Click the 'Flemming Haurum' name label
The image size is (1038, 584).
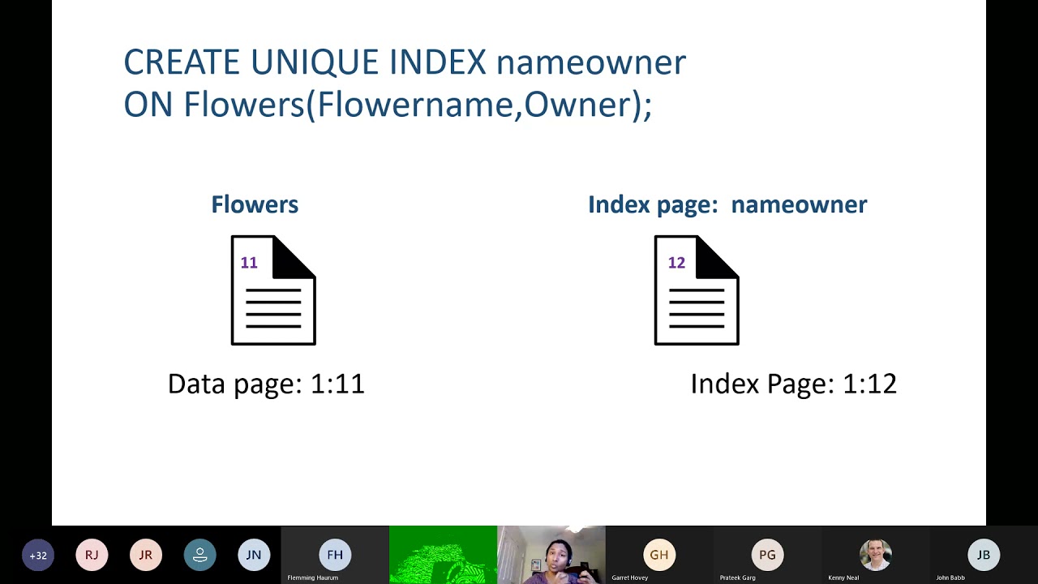click(312, 578)
